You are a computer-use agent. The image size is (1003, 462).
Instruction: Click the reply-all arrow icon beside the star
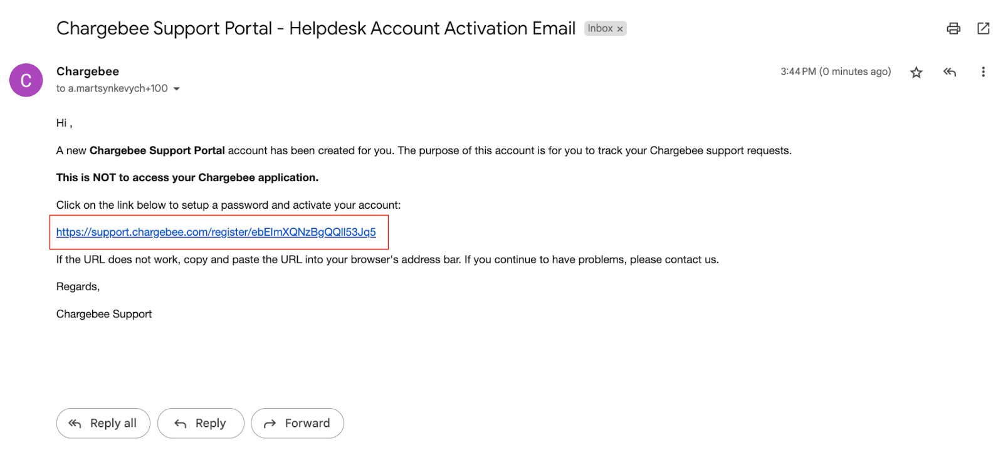click(949, 72)
